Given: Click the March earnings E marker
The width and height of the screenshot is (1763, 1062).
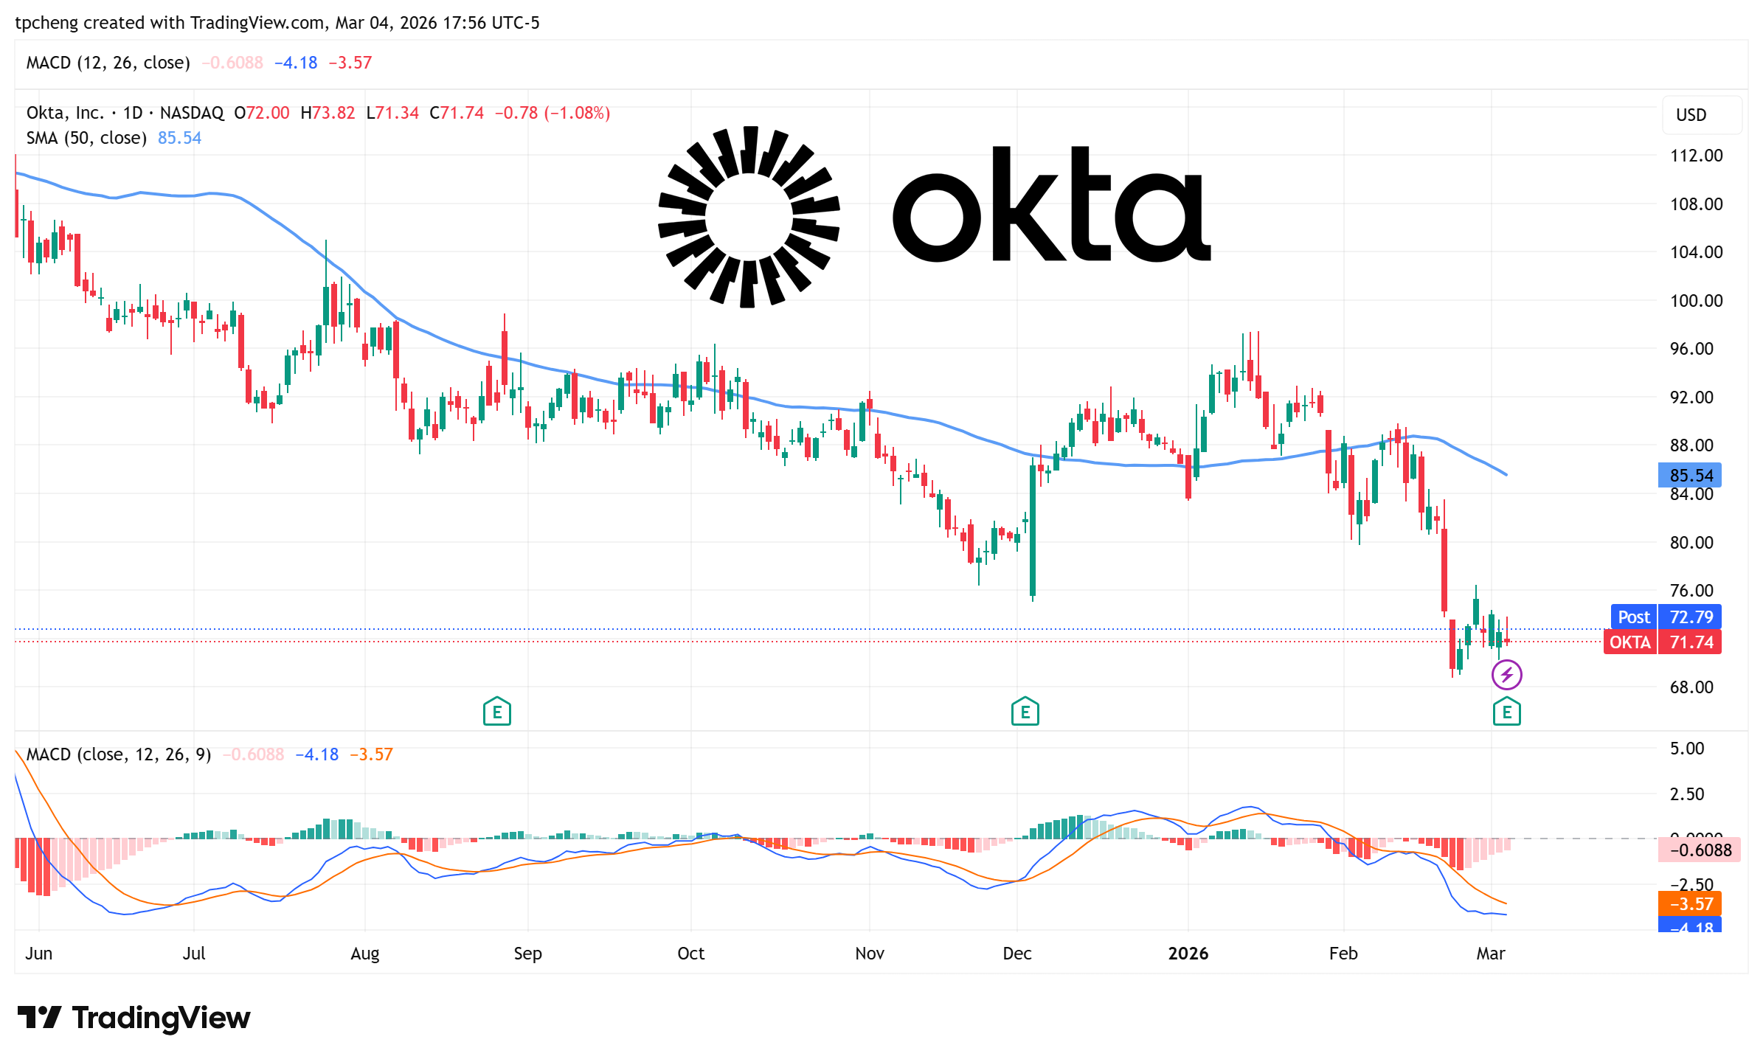Looking at the screenshot, I should [x=1506, y=712].
